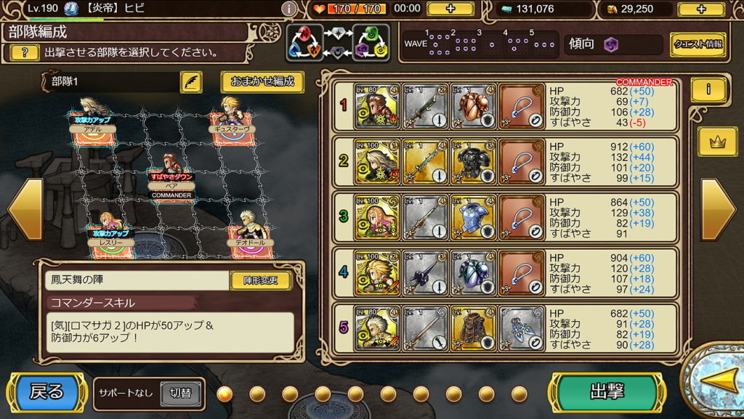Image resolution: width=744 pixels, height=419 pixels.
Task: Open the crown commander icon
Action: coord(717,142)
